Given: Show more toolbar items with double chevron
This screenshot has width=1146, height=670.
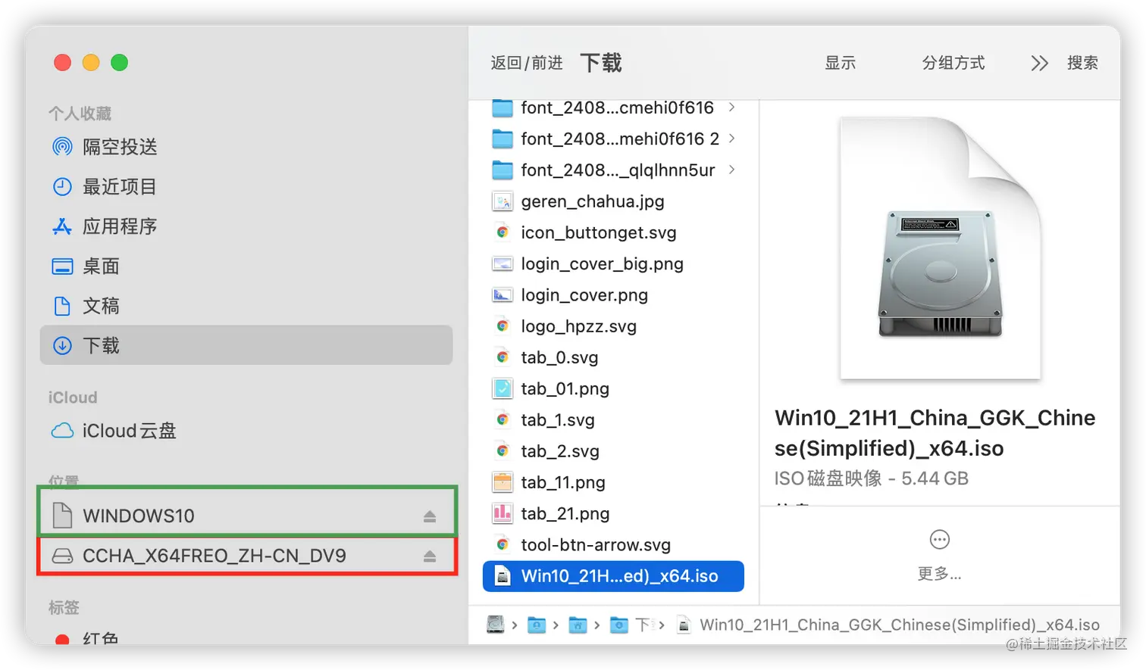Looking at the screenshot, I should pyautogui.click(x=1039, y=63).
